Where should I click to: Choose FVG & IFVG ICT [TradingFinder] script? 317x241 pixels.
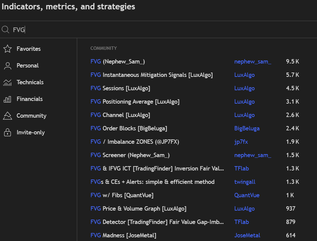[x=157, y=168]
